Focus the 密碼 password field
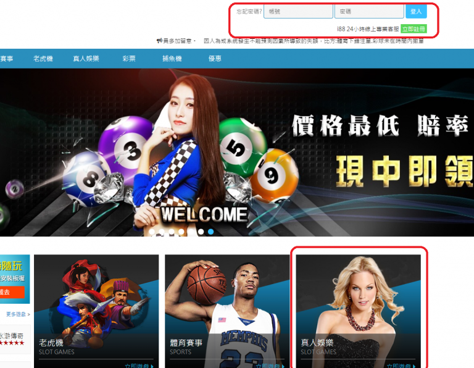474x368 pixels. pos(369,12)
